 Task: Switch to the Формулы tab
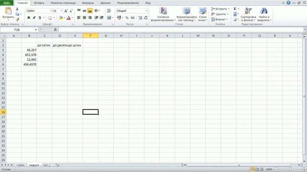coord(88,3)
